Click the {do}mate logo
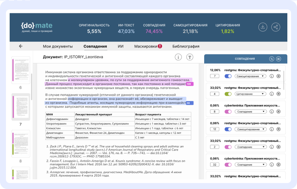 37,27
